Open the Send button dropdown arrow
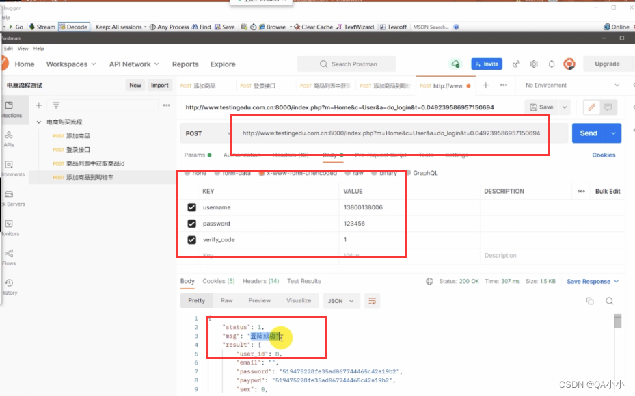This screenshot has height=396, width=635. click(x=614, y=133)
